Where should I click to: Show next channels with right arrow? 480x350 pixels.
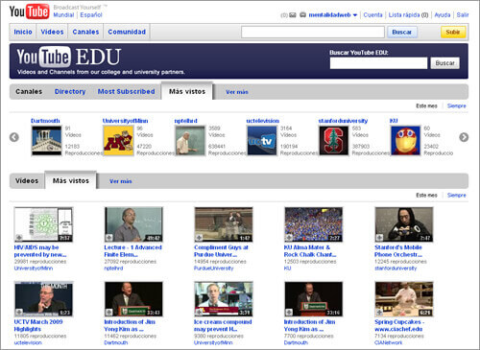[464, 137]
